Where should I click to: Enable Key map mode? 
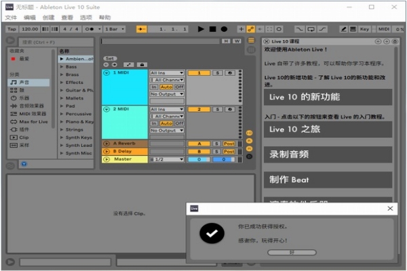click(x=364, y=29)
